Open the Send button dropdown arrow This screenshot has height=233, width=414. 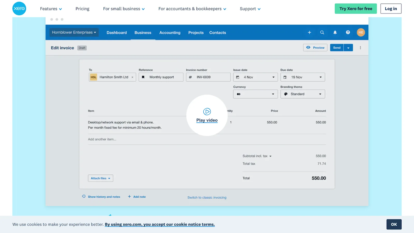pos(348,48)
